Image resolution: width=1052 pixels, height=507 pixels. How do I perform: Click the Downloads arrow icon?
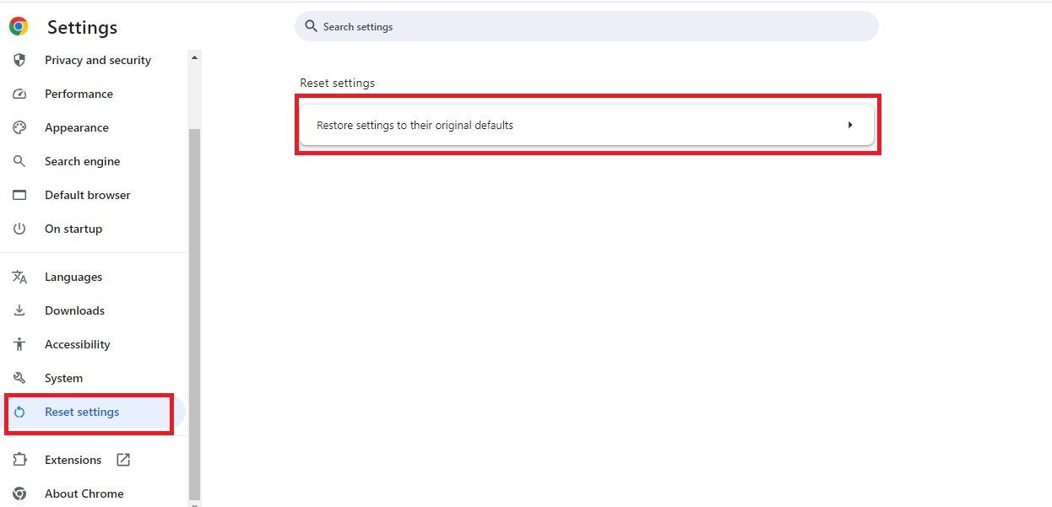pos(19,310)
